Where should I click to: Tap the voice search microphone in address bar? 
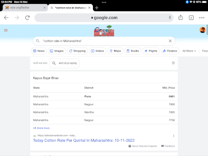[x=170, y=18]
